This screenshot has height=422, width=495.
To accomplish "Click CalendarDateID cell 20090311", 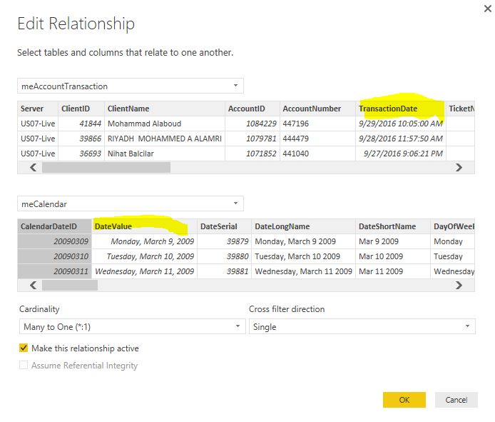I will click(x=55, y=271).
